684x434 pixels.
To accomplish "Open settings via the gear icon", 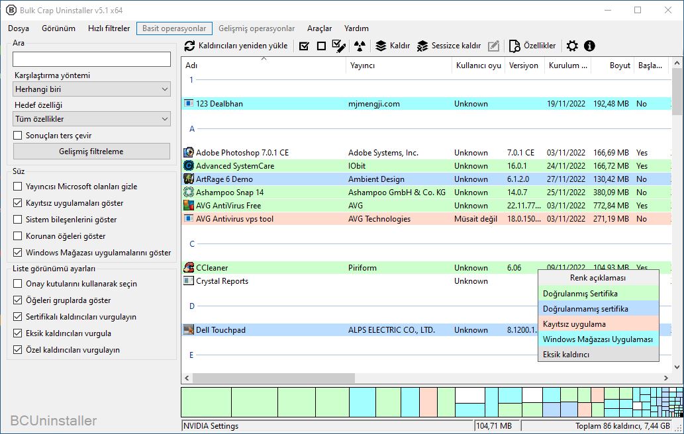I will click(x=572, y=46).
